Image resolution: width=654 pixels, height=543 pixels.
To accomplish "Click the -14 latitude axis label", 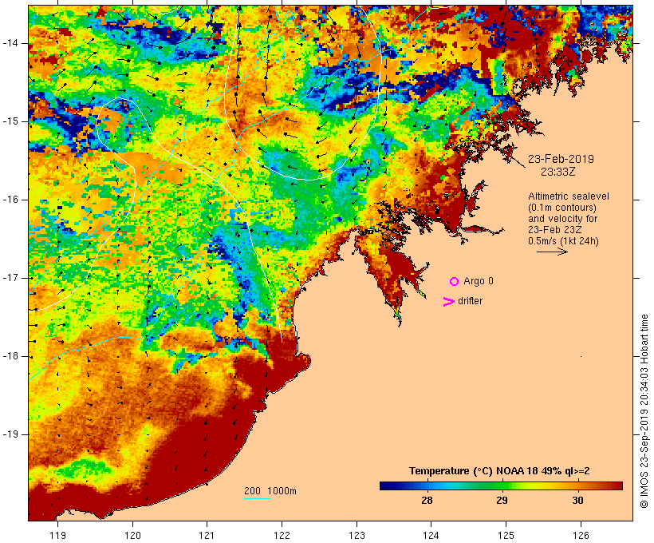I will [x=10, y=43].
